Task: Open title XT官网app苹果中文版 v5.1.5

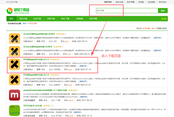Action: click(x=36, y=75)
